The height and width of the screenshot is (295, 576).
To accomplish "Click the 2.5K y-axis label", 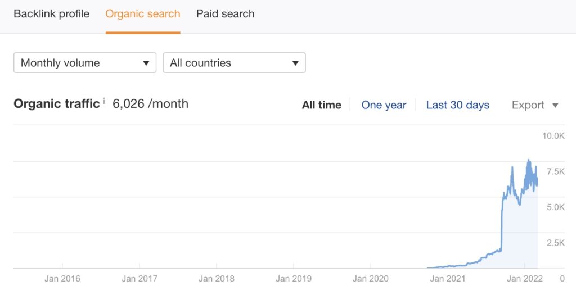I will tap(555, 243).
